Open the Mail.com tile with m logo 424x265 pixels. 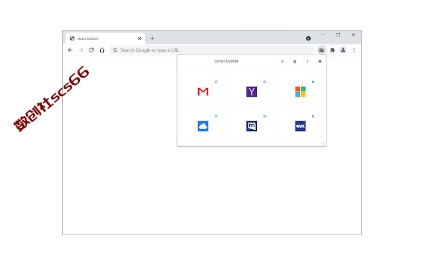252,121
